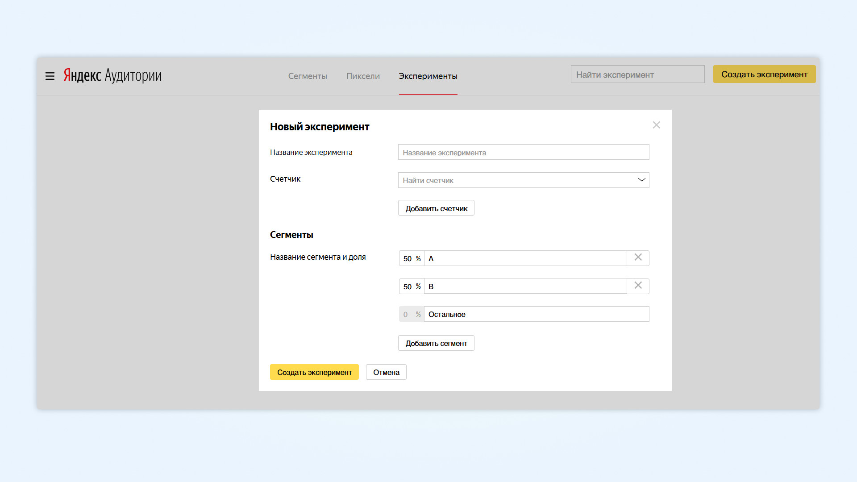
Task: Click the Остальное segment name field
Action: [536, 314]
